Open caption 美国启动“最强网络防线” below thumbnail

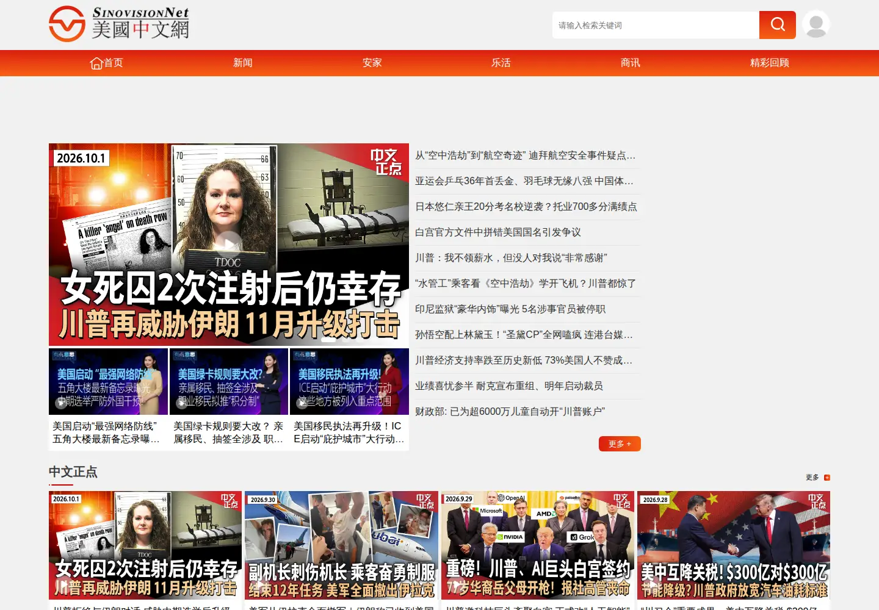coord(106,432)
